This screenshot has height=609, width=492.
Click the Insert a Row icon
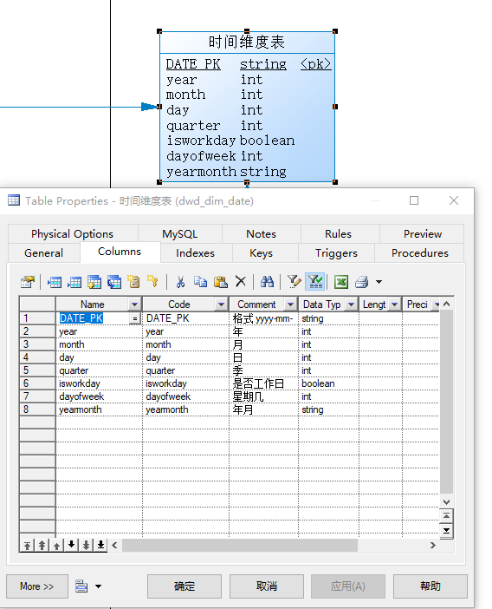(55, 282)
